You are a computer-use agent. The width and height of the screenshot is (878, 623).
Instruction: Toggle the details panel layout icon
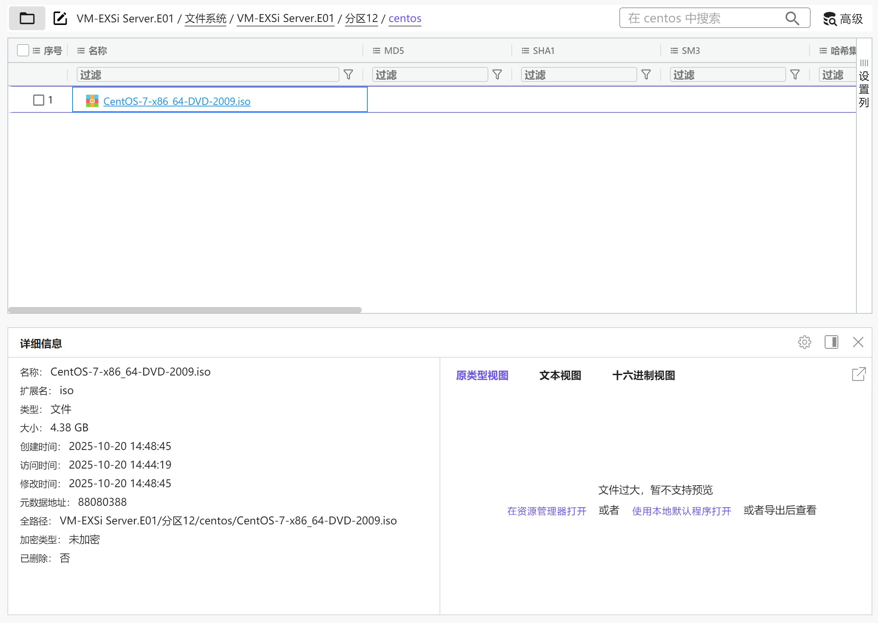831,342
